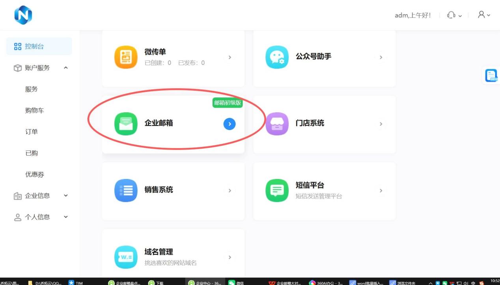Select 控制台 in the sidebar
The height and width of the screenshot is (285, 500).
tap(39, 47)
